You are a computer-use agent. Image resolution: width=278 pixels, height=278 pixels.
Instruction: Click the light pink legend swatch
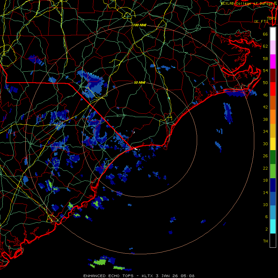(x=273, y=47)
